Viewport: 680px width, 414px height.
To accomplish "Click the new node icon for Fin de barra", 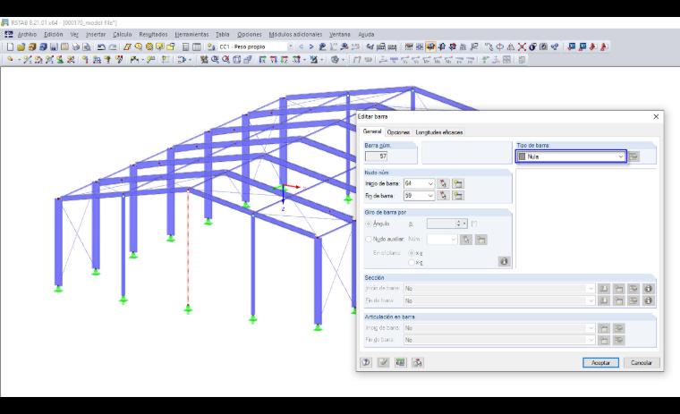I will pyautogui.click(x=457, y=196).
